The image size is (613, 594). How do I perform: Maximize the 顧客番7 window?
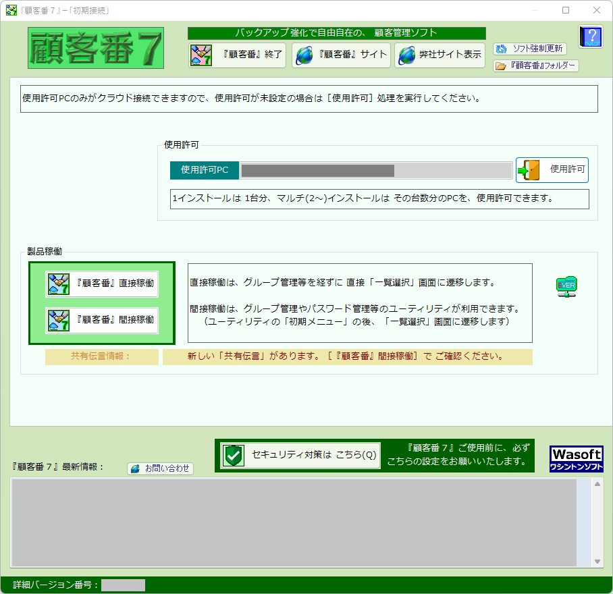click(x=565, y=10)
